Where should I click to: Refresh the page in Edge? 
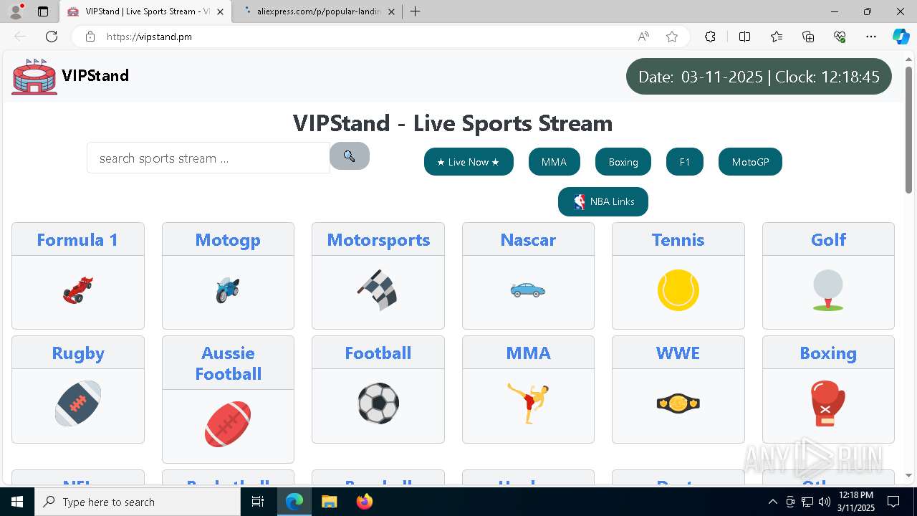52,37
